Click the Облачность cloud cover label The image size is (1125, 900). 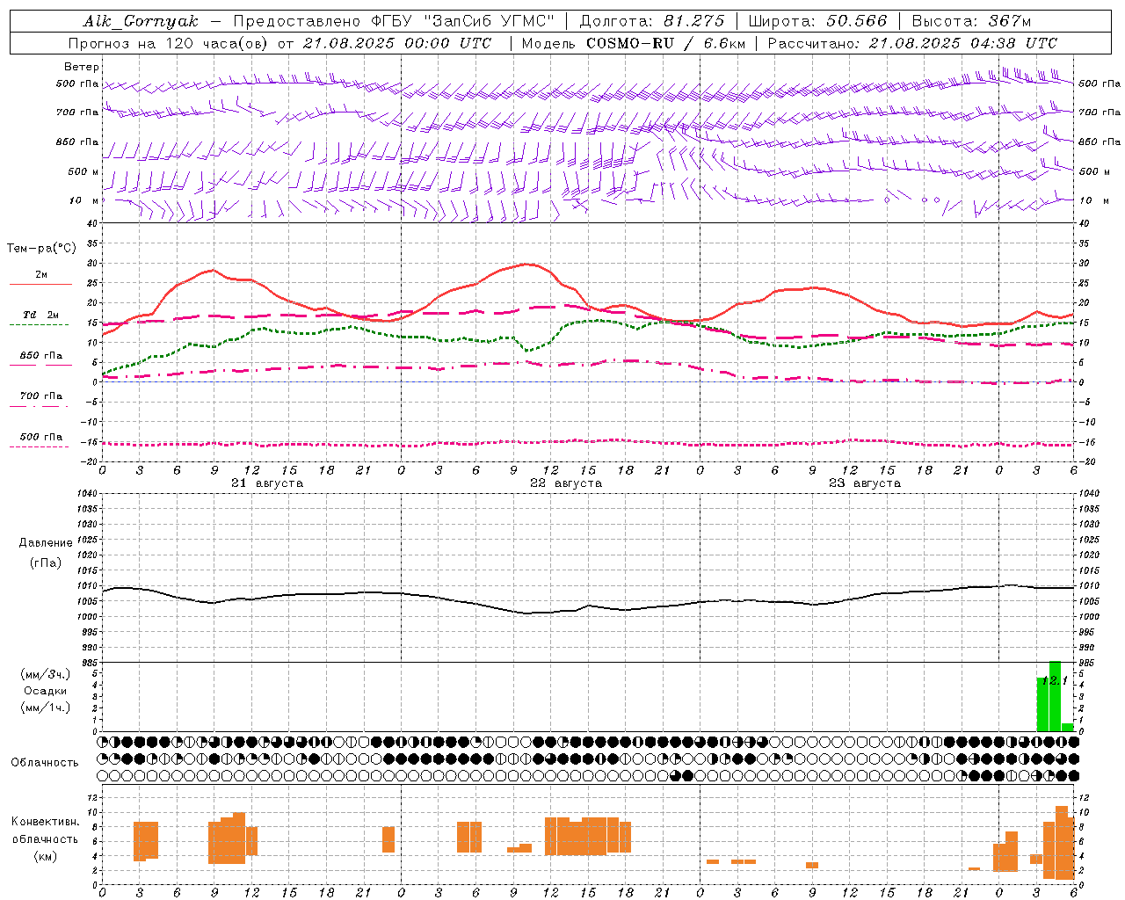(45, 763)
